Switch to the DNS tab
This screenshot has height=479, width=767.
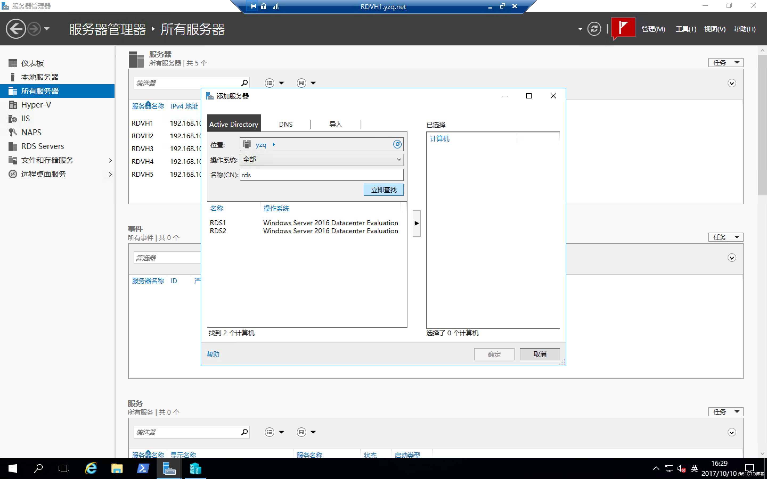(285, 124)
